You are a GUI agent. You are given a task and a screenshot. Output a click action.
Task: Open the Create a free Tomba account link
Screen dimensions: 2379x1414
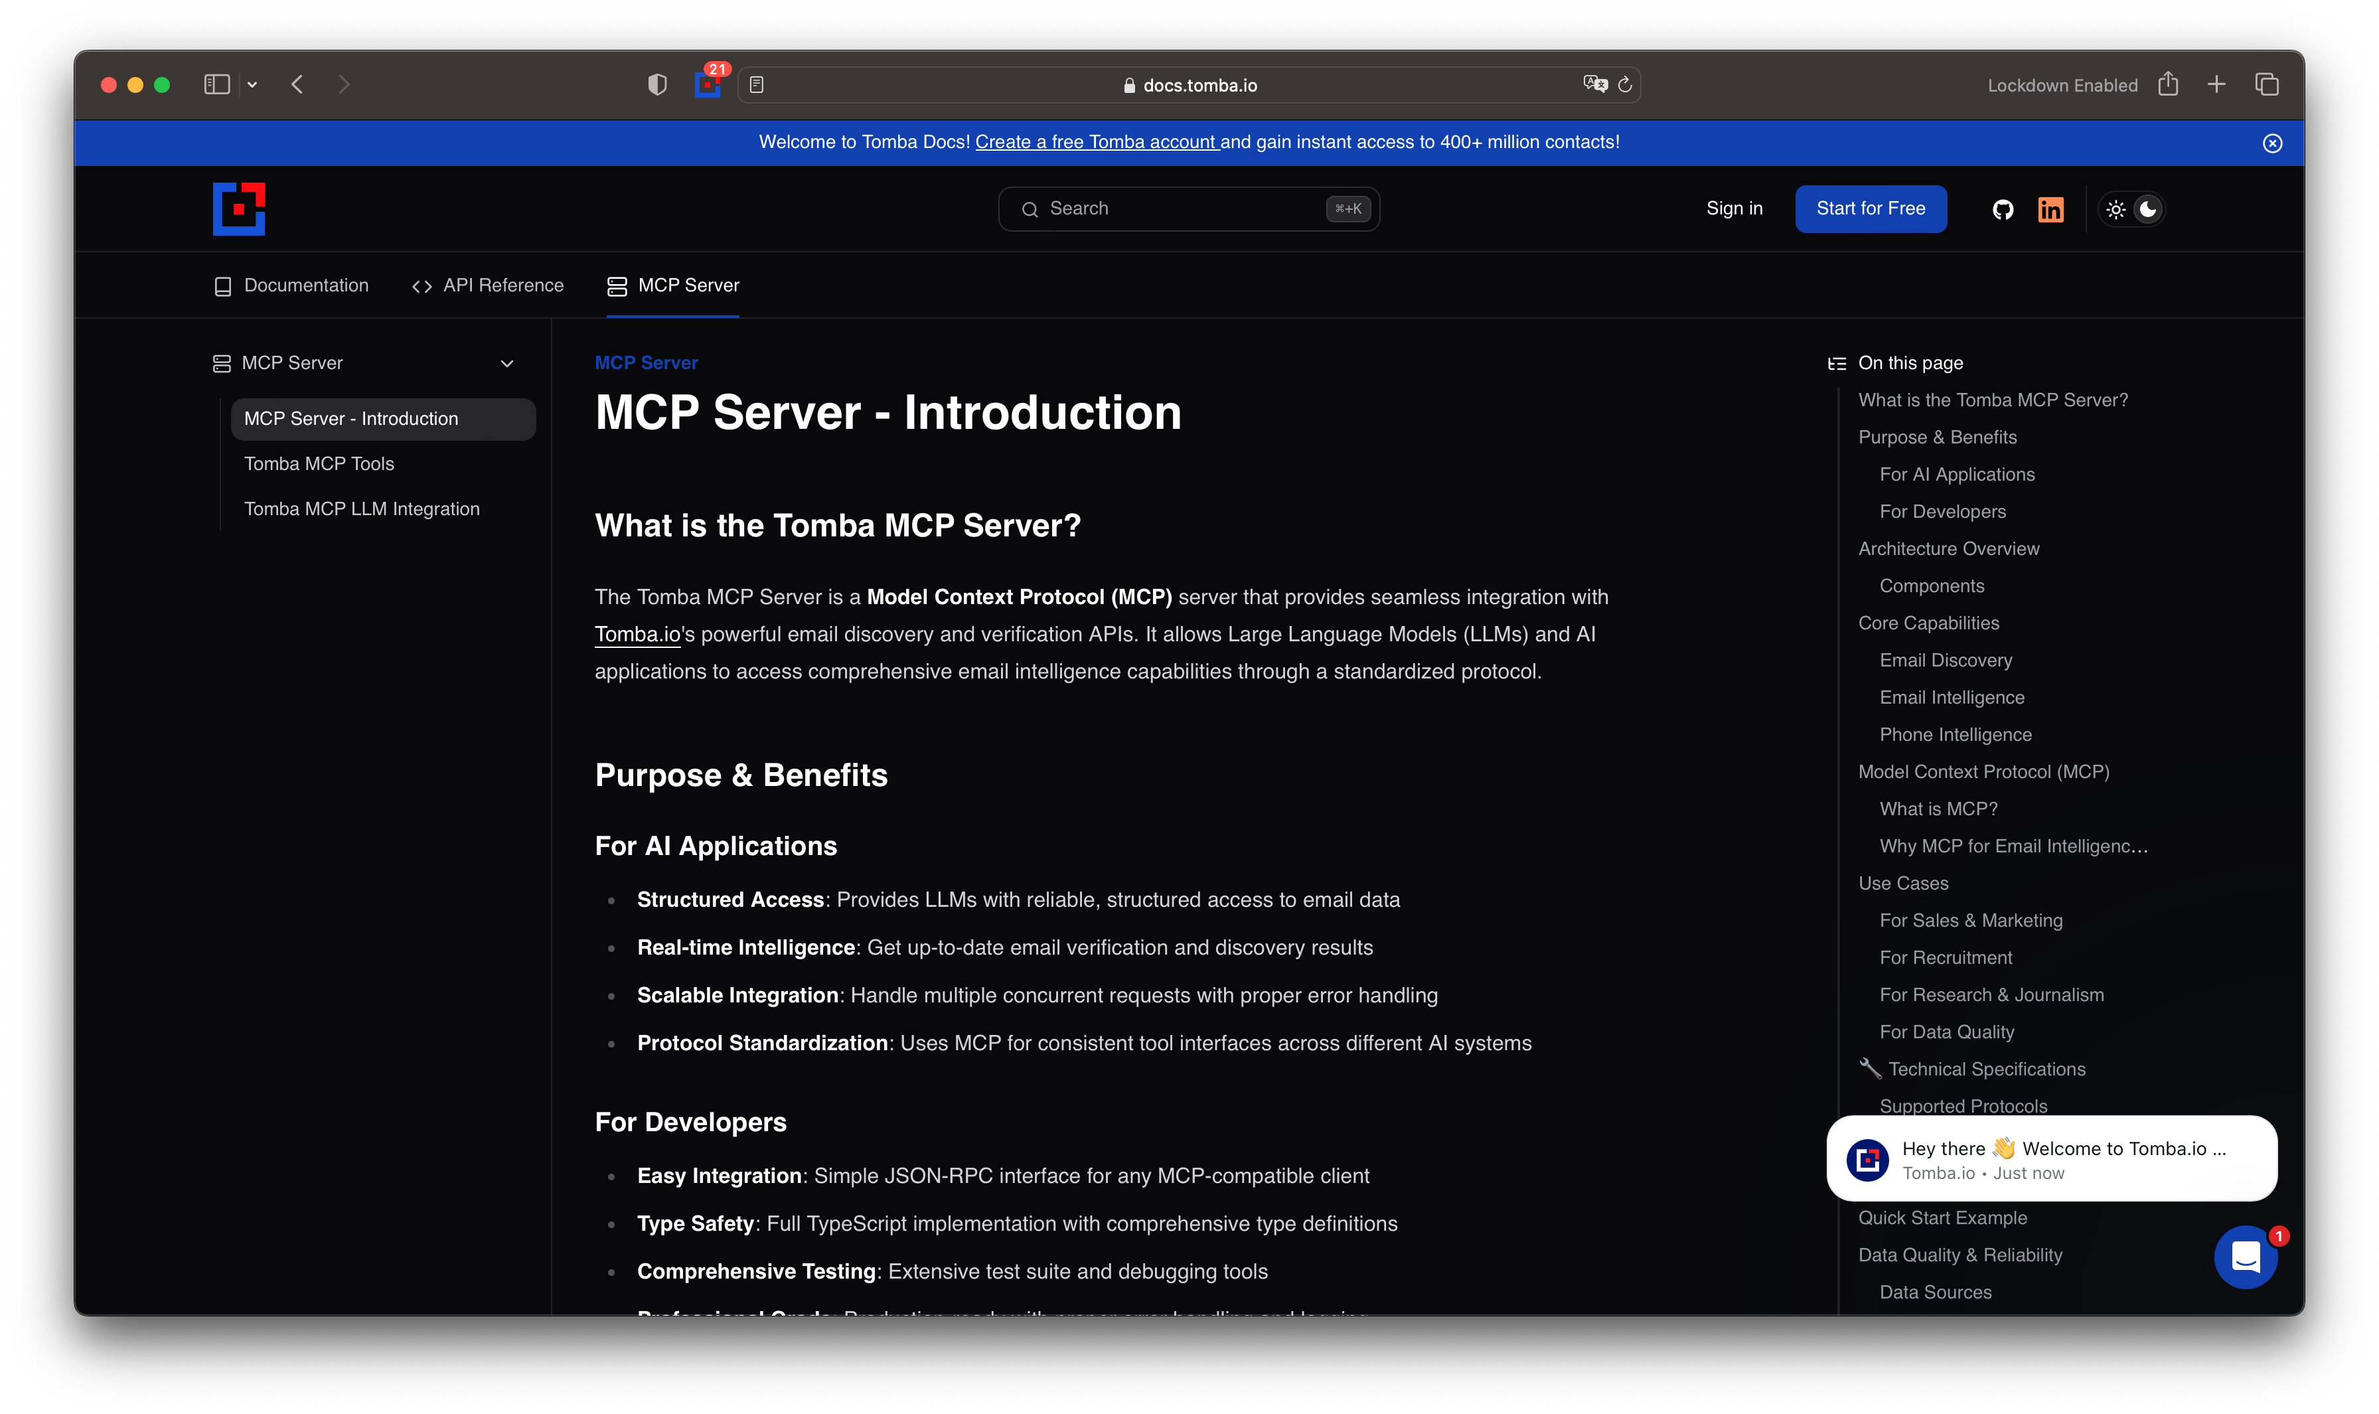pyautogui.click(x=1096, y=142)
